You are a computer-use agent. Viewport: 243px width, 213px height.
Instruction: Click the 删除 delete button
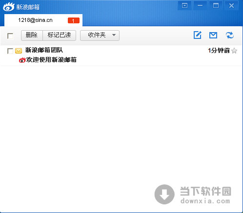tap(32, 35)
